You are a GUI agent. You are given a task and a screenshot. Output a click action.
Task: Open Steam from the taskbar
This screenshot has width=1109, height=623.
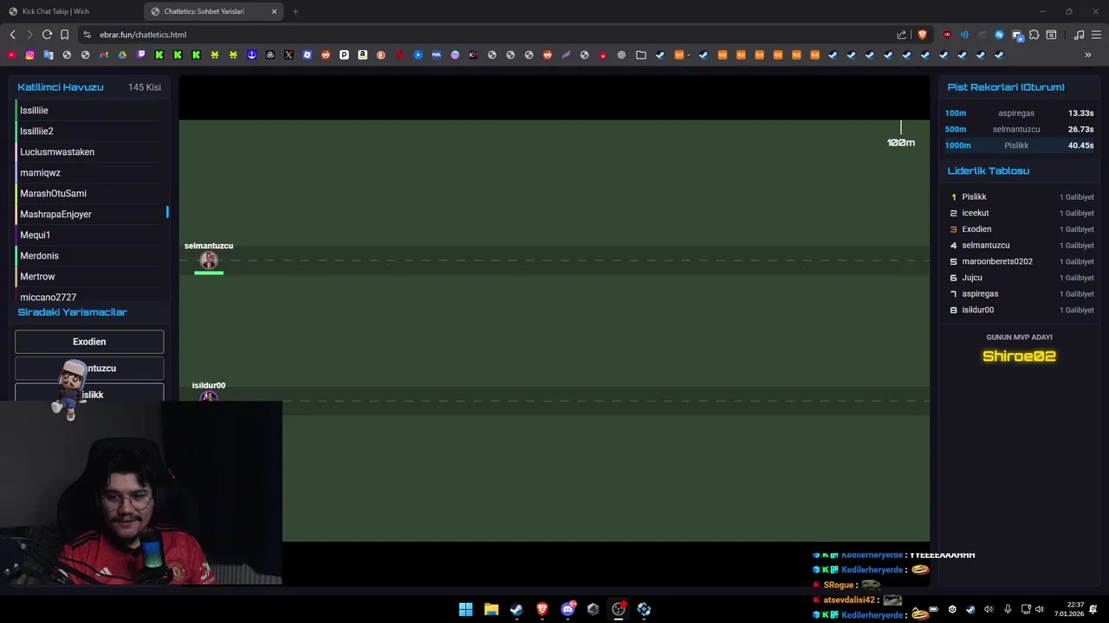(x=516, y=609)
